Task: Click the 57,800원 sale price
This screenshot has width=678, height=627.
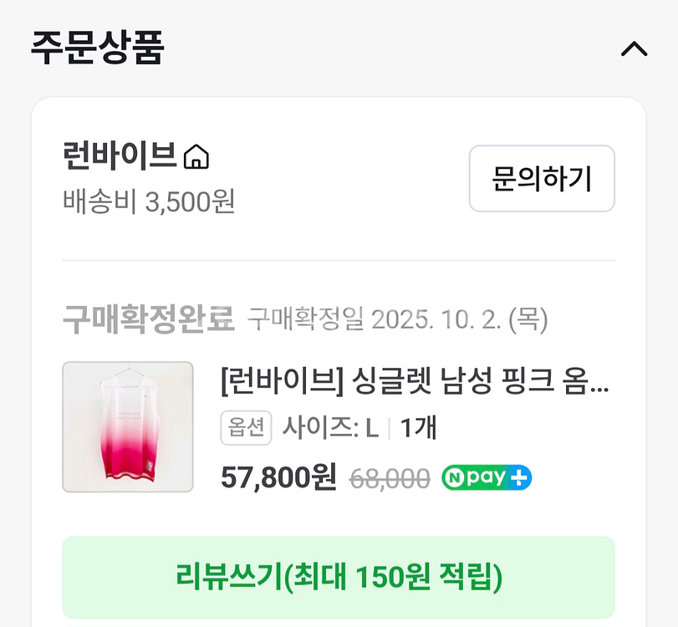Action: tap(278, 477)
